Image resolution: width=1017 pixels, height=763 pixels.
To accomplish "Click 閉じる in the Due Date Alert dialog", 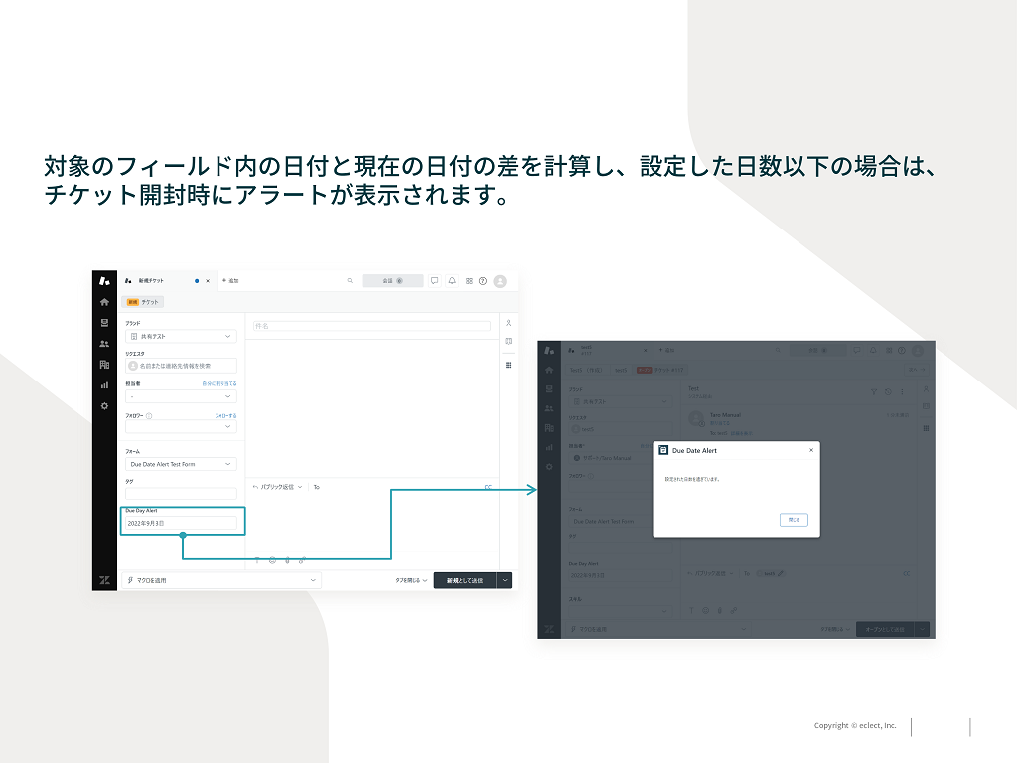I will 794,520.
